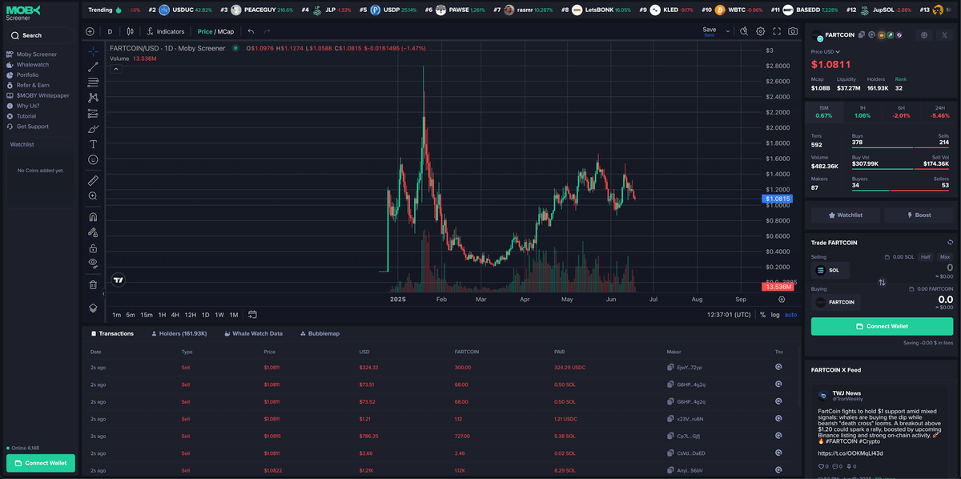This screenshot has width=961, height=479.
Task: Open the interval D dropdown
Action: pyautogui.click(x=110, y=31)
